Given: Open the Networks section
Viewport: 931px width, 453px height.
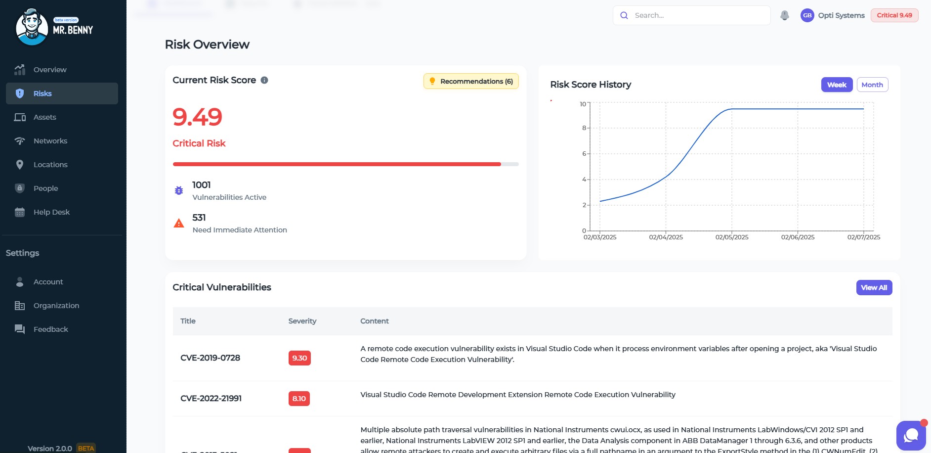Looking at the screenshot, I should point(50,141).
